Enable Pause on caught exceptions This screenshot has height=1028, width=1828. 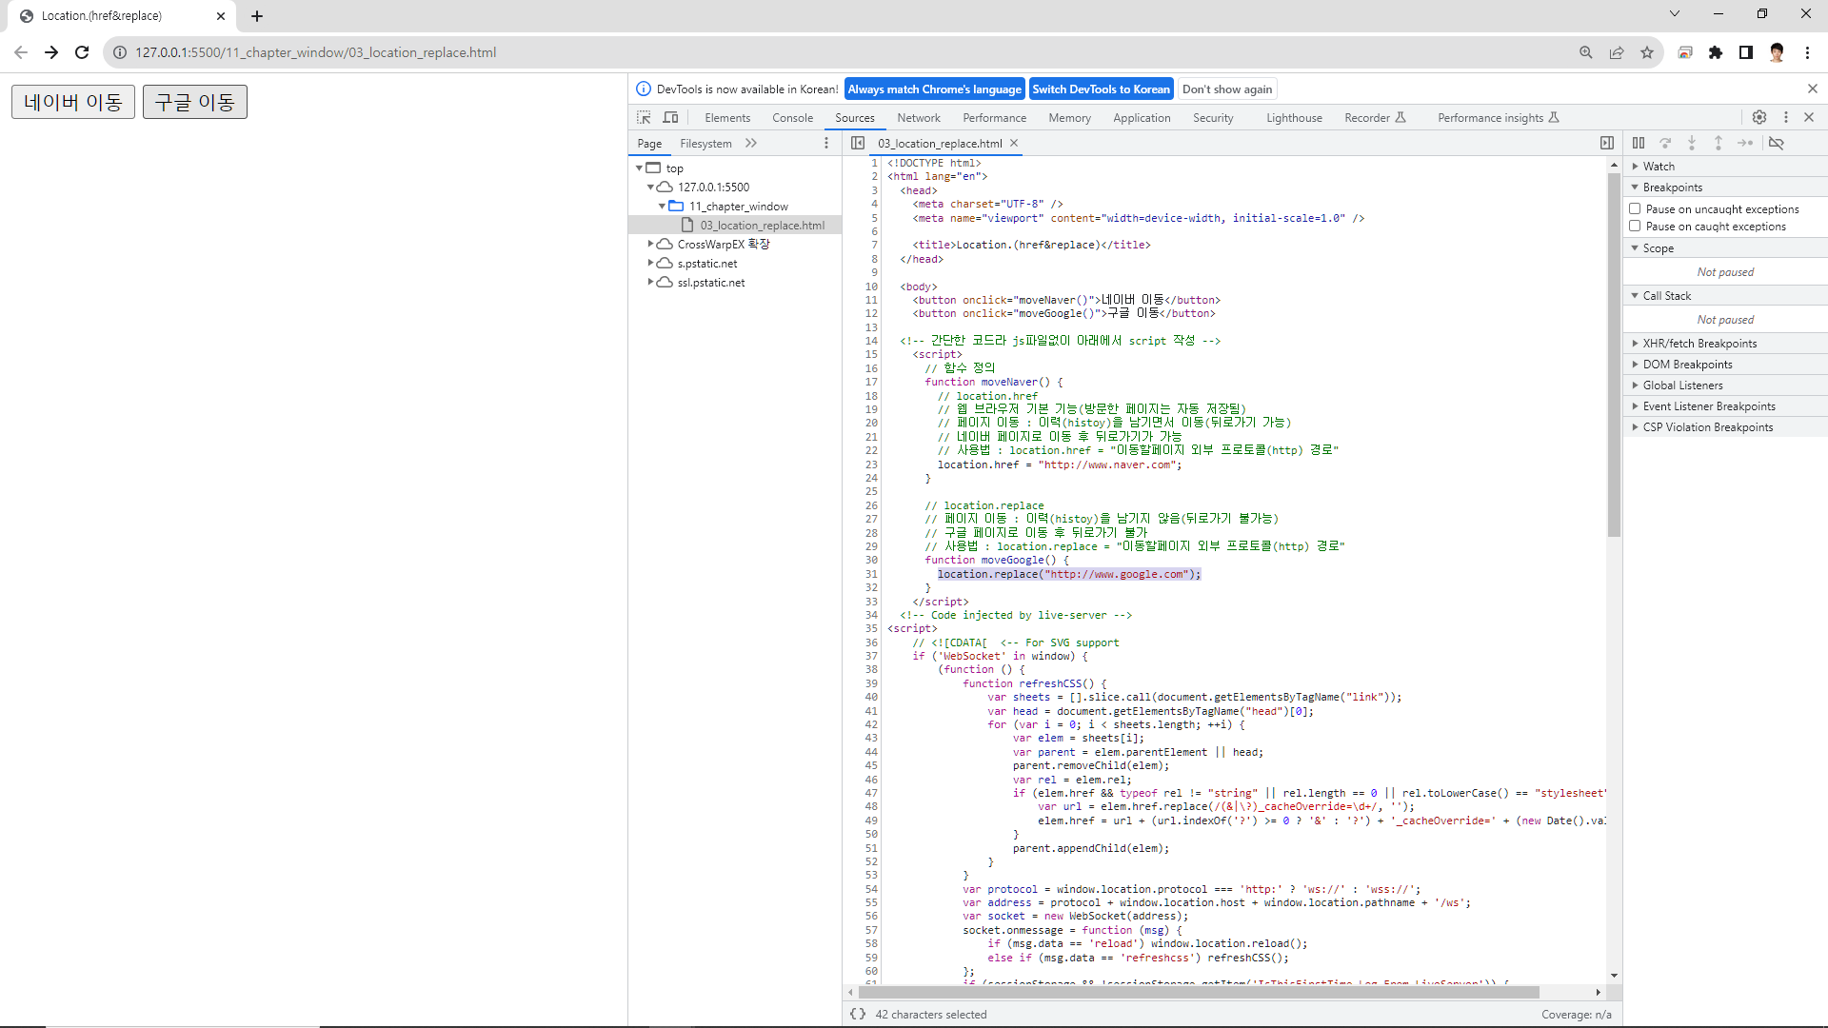point(1635,226)
